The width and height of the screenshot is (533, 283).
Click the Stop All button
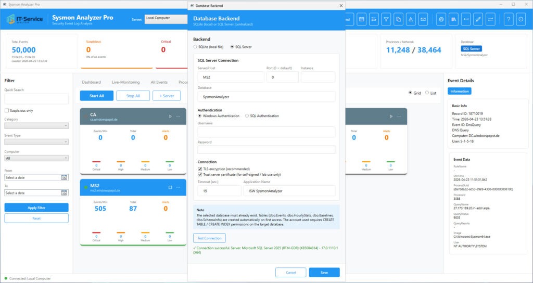coord(133,96)
